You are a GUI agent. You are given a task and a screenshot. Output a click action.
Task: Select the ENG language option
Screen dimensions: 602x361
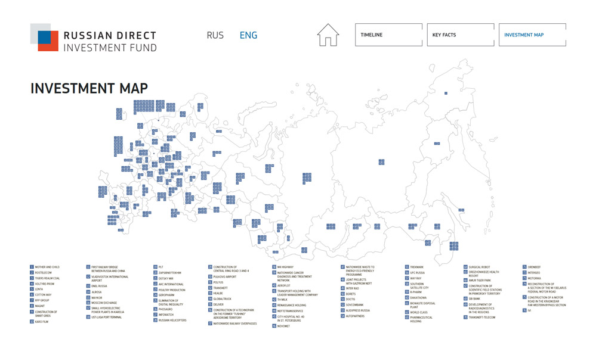click(248, 35)
